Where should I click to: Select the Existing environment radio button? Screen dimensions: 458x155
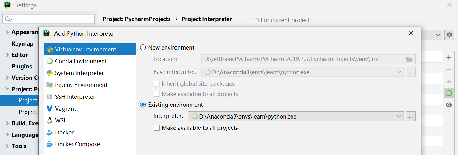(x=143, y=105)
